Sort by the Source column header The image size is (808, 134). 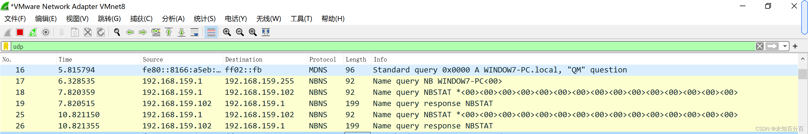pyautogui.click(x=182, y=59)
